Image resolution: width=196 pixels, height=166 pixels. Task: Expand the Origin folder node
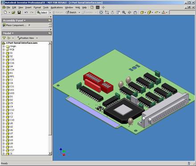[4, 46]
